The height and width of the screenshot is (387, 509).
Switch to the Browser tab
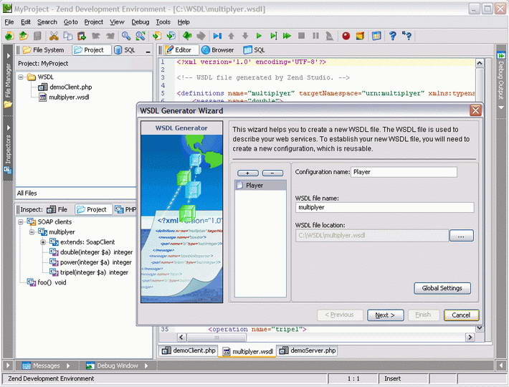click(x=217, y=50)
